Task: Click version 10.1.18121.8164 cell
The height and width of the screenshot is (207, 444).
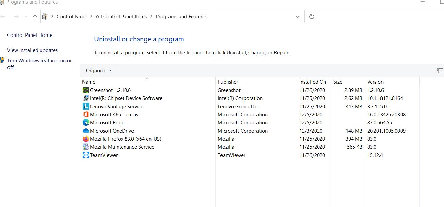Action: (385, 98)
